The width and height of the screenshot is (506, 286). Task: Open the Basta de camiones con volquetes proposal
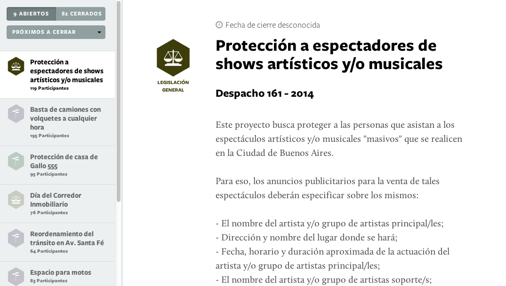coord(65,118)
